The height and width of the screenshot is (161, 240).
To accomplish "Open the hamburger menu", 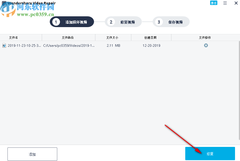I will pos(225,3).
